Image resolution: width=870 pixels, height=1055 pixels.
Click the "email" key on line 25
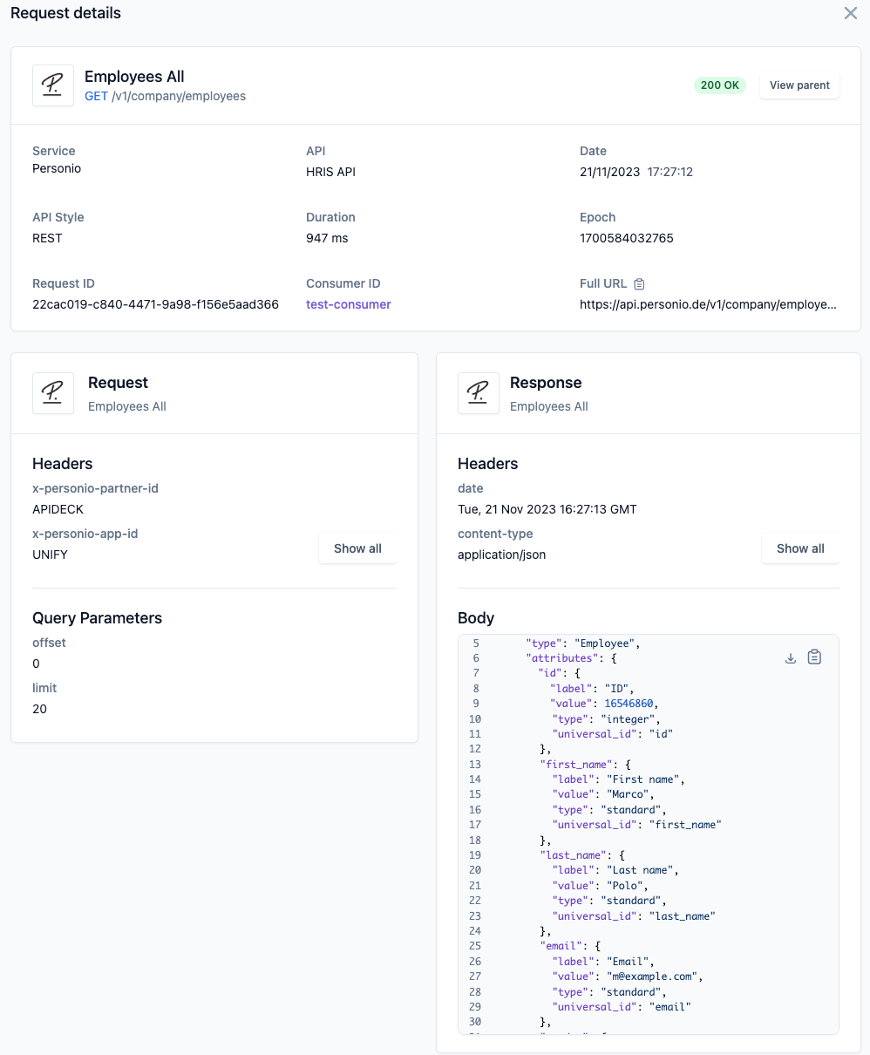point(561,946)
